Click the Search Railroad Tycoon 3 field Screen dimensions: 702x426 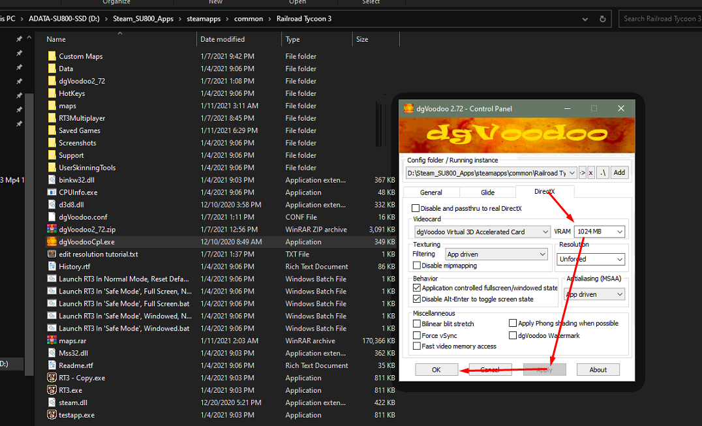(x=660, y=19)
